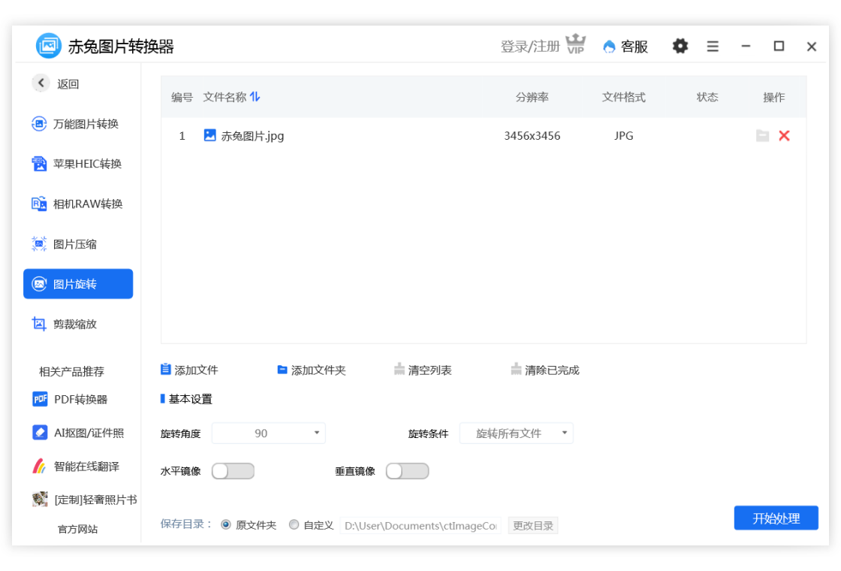Toggle the 垂直镜像 switch
The image size is (841, 571).
point(407,471)
